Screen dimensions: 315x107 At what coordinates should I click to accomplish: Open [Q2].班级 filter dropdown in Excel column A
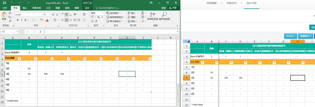click(20, 58)
